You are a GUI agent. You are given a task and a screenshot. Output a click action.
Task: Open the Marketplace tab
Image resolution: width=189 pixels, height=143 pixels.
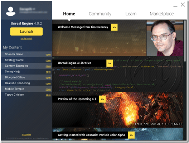coord(162,14)
